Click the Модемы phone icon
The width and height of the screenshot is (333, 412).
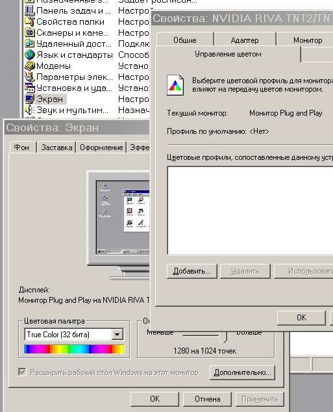point(29,66)
